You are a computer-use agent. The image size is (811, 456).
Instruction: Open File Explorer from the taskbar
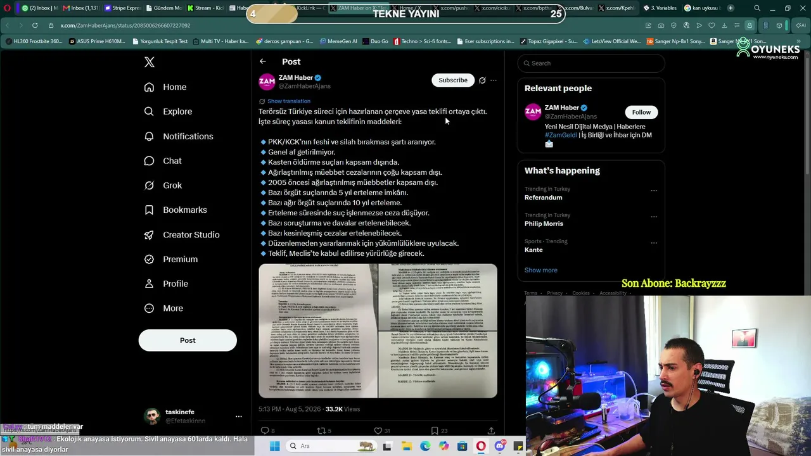tap(406, 446)
